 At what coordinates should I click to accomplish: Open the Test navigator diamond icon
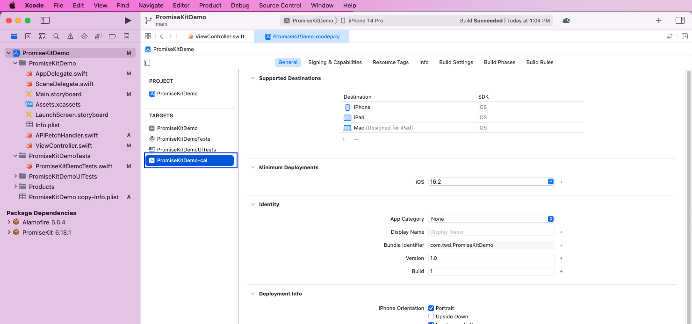[x=84, y=36]
